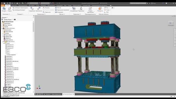Expand Подготовка node in tree

coord(3,35)
